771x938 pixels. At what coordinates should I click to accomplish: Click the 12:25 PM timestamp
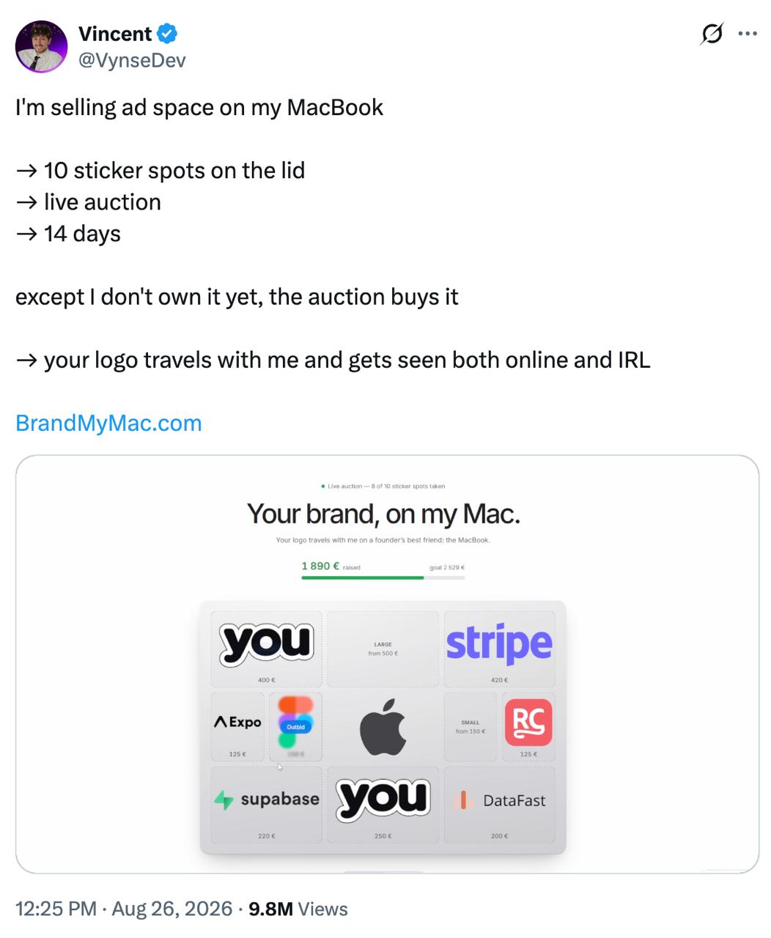click(56, 909)
